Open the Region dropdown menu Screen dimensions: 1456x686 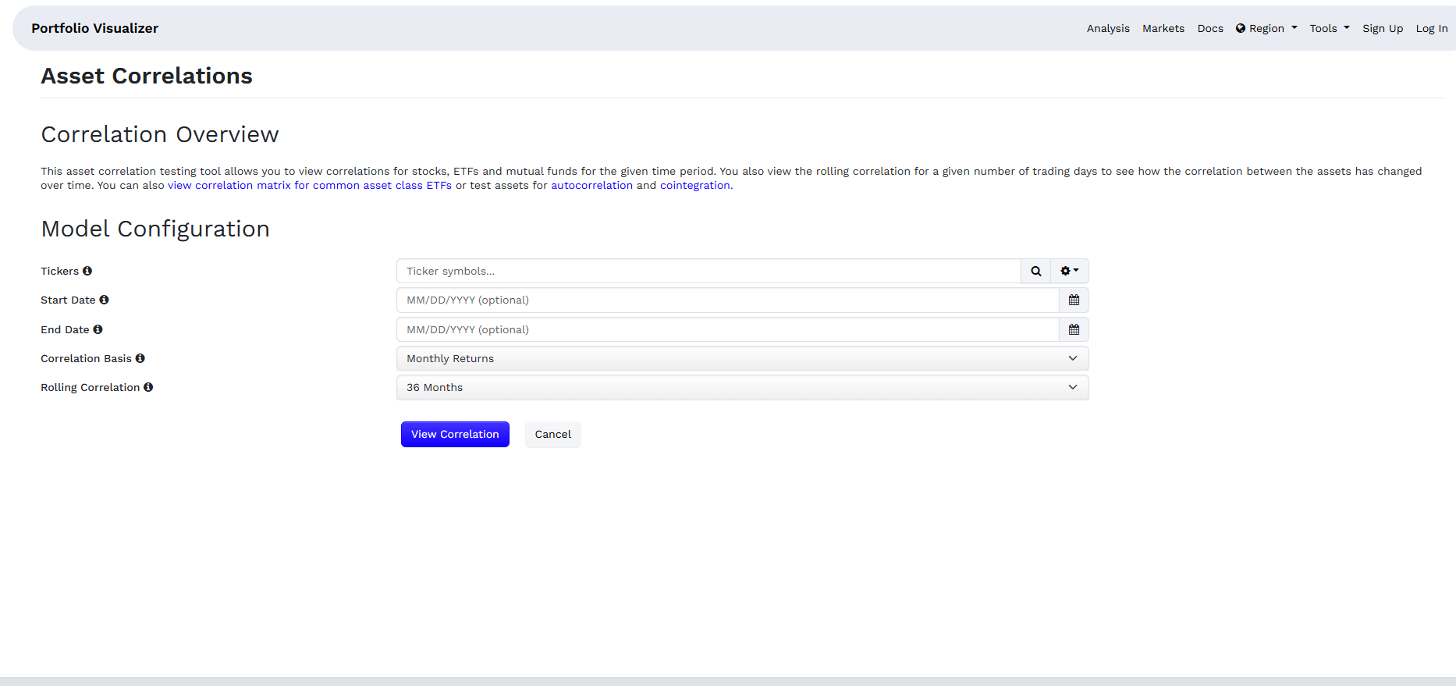pos(1266,29)
